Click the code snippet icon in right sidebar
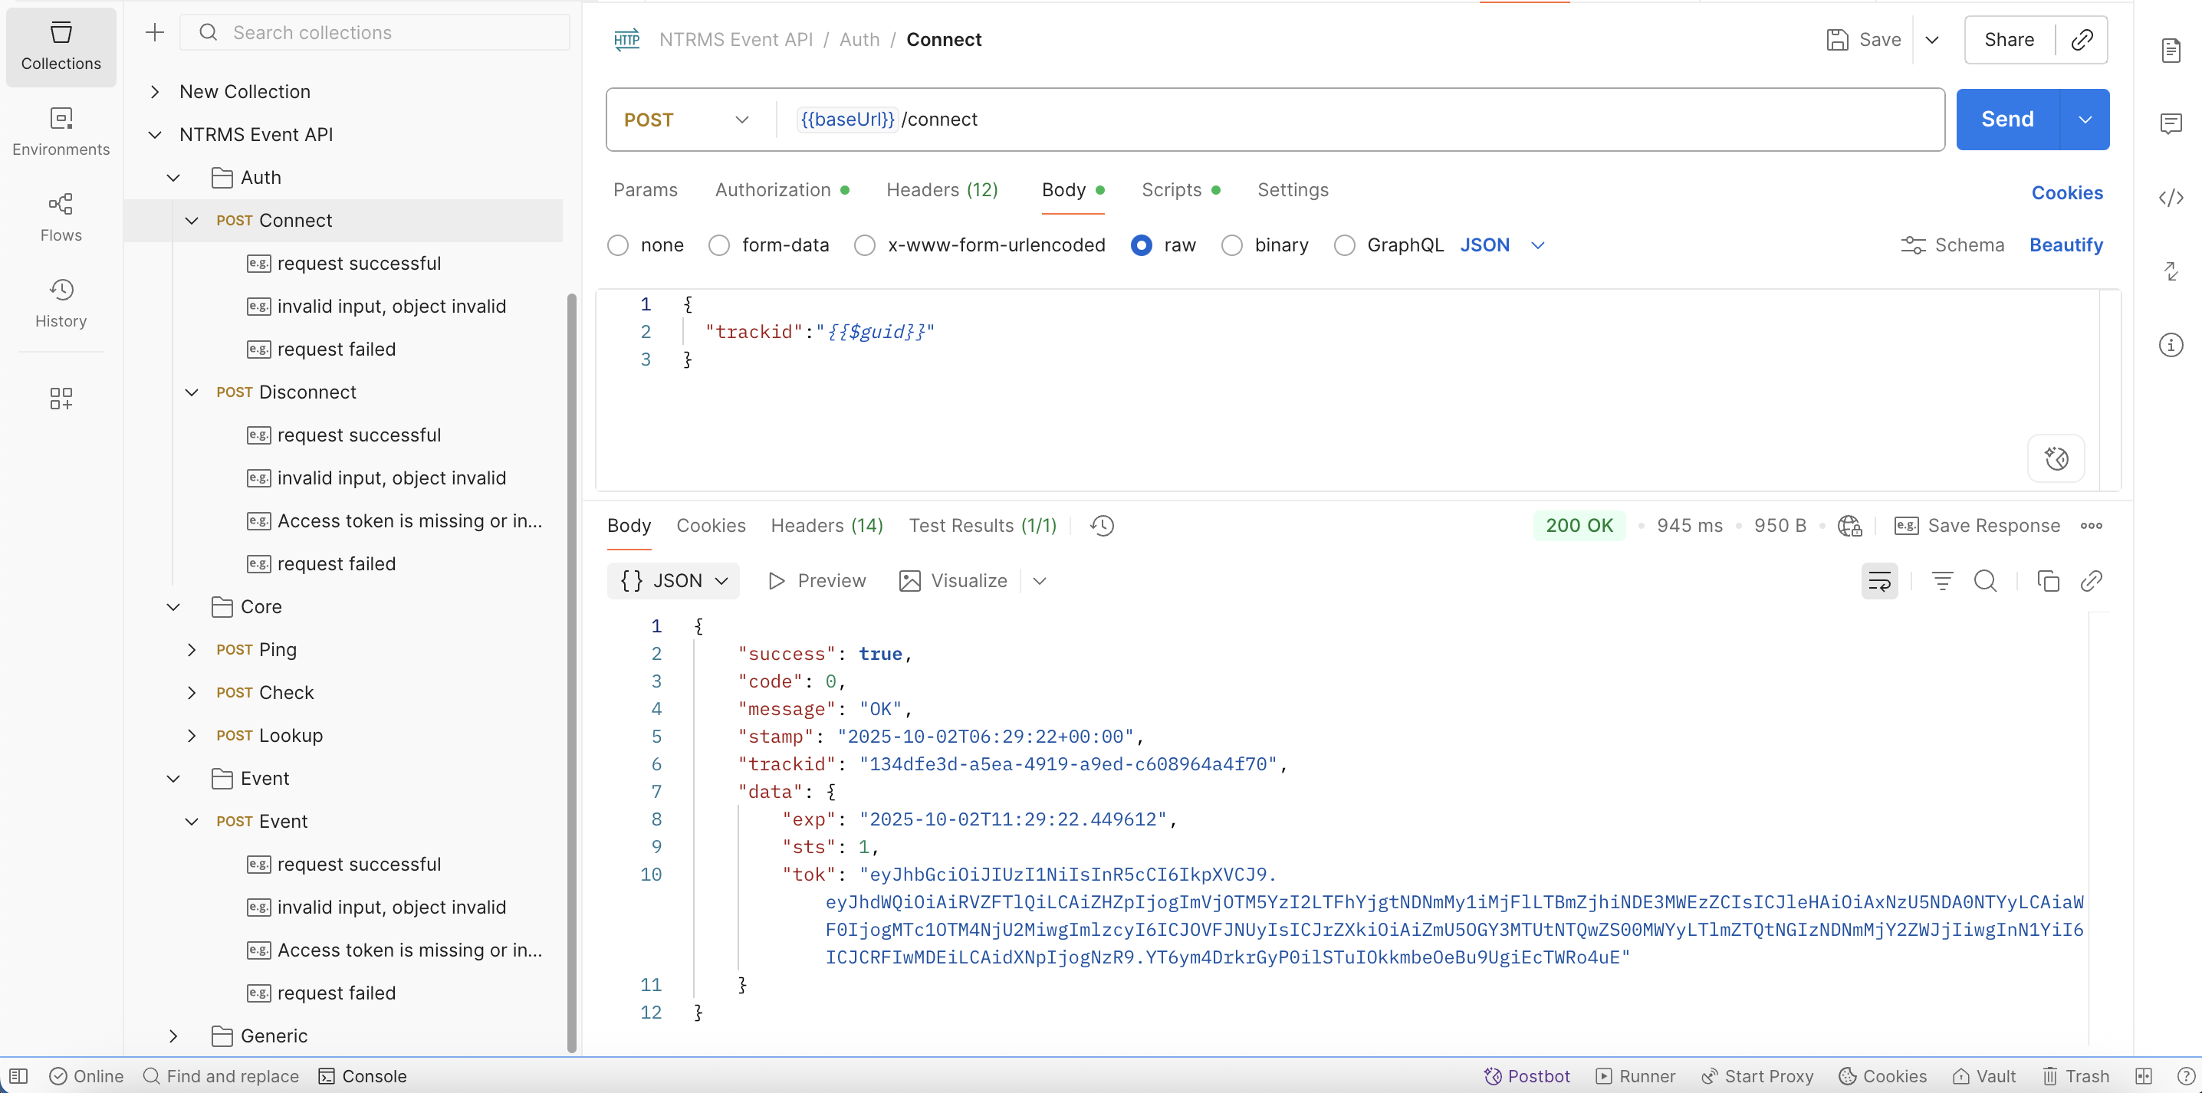Image resolution: width=2202 pixels, height=1093 pixels. pos(2171,199)
